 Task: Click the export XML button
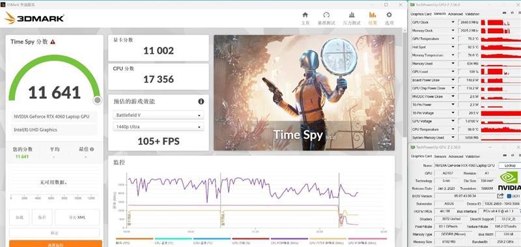(77, 217)
